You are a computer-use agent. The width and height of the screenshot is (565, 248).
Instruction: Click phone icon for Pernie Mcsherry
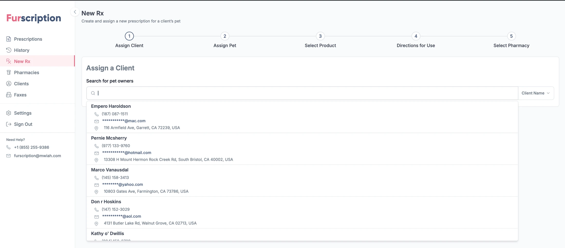coord(97,146)
